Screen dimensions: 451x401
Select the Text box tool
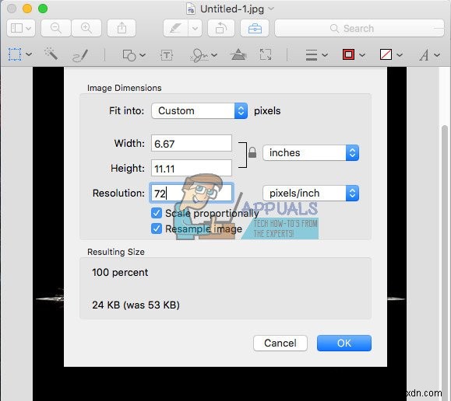click(x=167, y=55)
